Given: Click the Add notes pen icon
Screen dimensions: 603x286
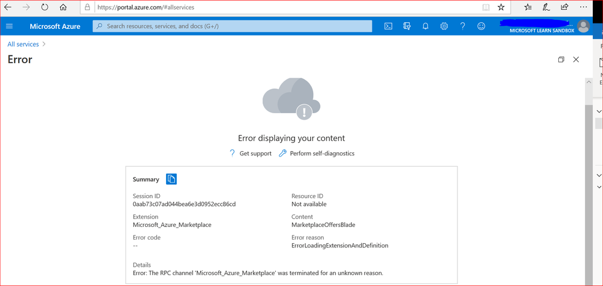Looking at the screenshot, I should click(x=546, y=7).
